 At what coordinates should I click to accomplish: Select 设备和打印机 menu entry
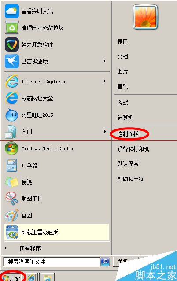point(133,149)
